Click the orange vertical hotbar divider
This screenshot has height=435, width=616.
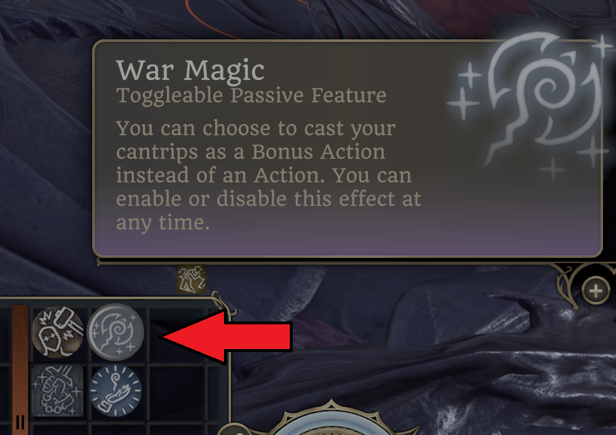click(x=20, y=370)
